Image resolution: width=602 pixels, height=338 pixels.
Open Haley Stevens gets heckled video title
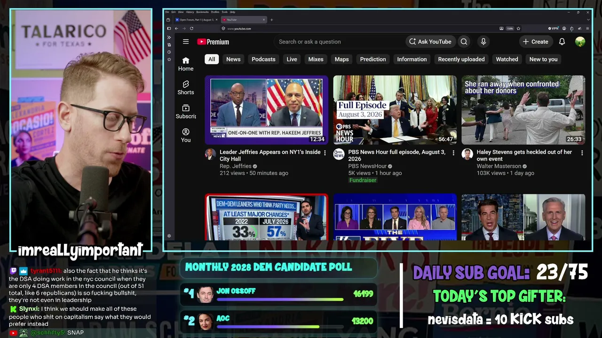524,155
